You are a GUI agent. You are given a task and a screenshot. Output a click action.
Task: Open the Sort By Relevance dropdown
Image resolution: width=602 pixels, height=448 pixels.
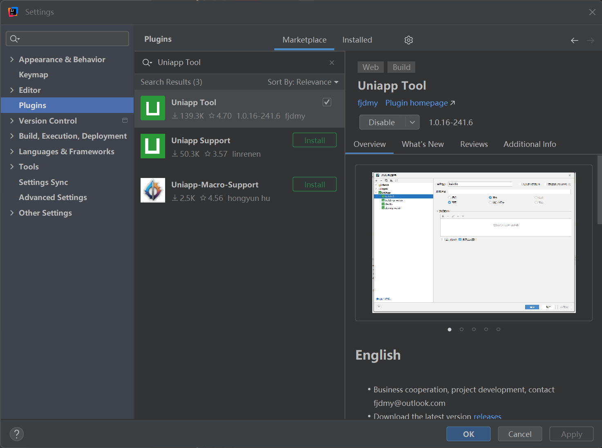[303, 82]
